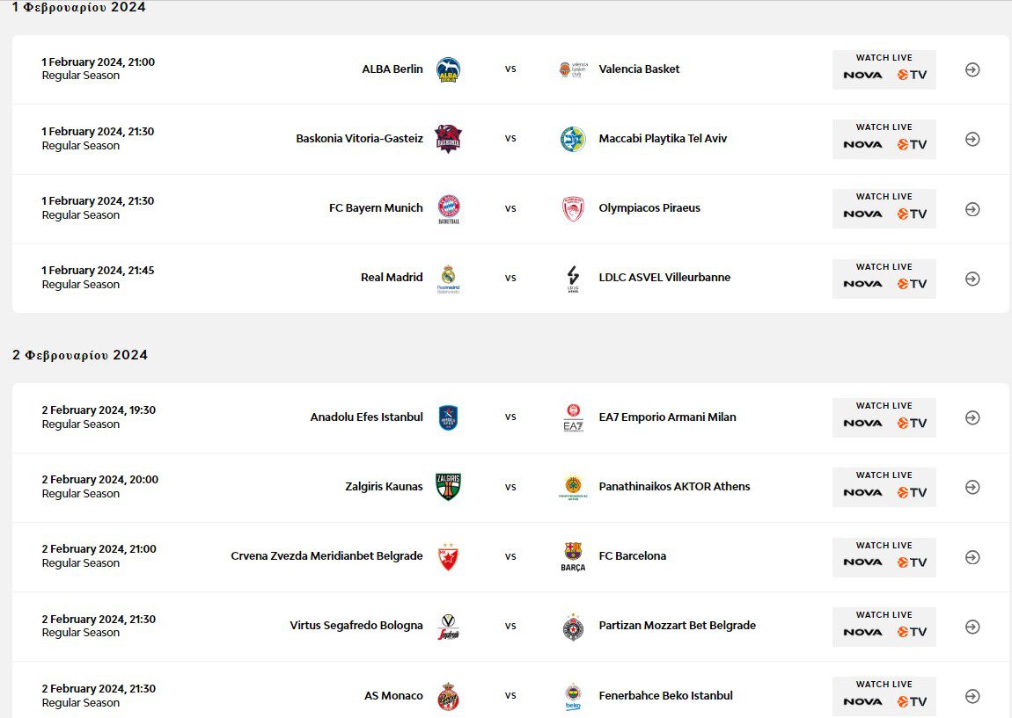1012x718 pixels.
Task: Click the Olympiacos Piraeus logo
Action: point(573,208)
